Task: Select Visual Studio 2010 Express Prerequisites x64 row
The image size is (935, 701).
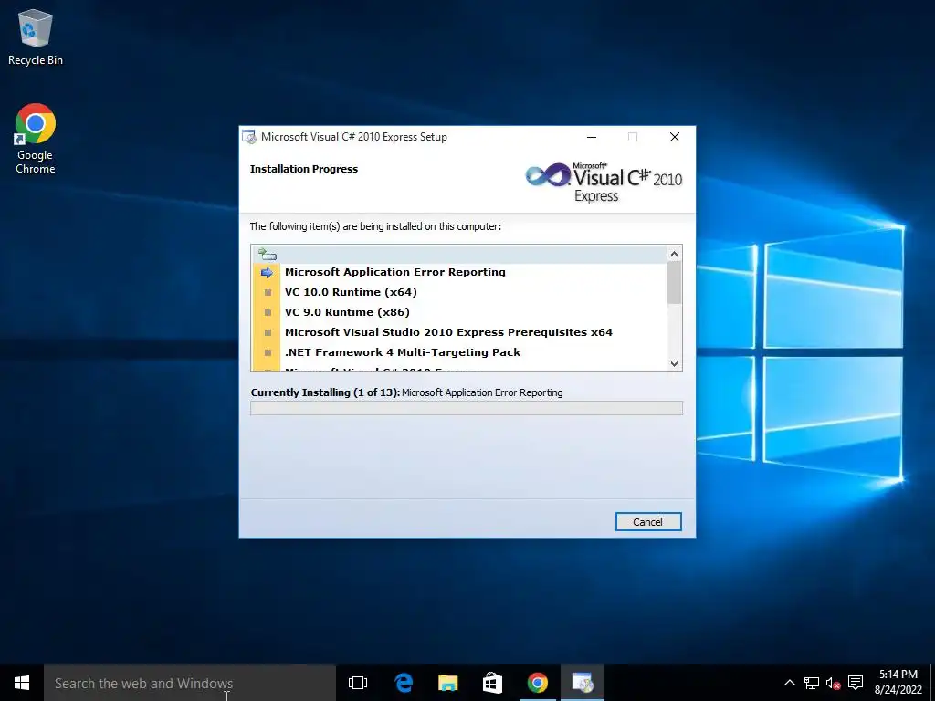Action: coord(458,332)
